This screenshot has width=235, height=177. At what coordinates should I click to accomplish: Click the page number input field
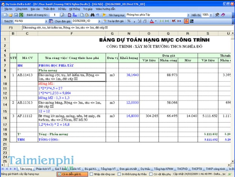(x=55, y=15)
